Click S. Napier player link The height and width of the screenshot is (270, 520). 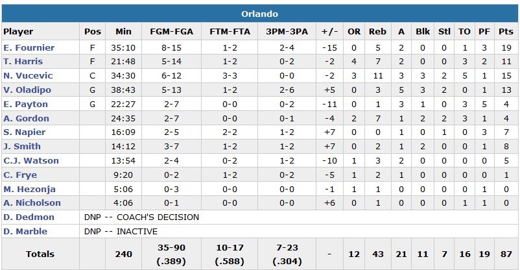(24, 132)
